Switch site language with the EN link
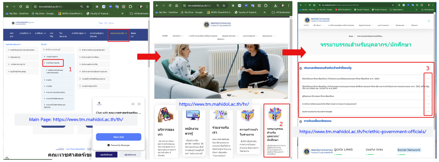This screenshot has width=439, height=162. tap(105, 23)
